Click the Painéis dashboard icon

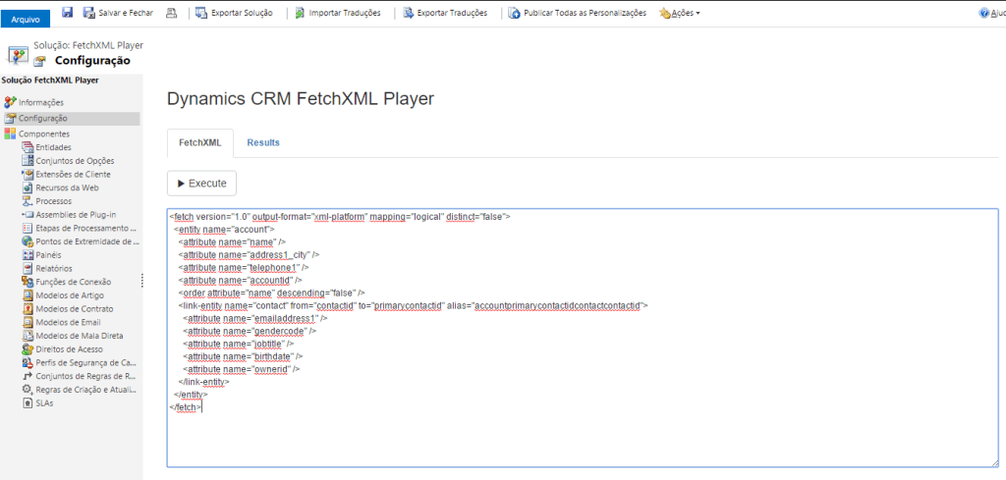point(28,255)
